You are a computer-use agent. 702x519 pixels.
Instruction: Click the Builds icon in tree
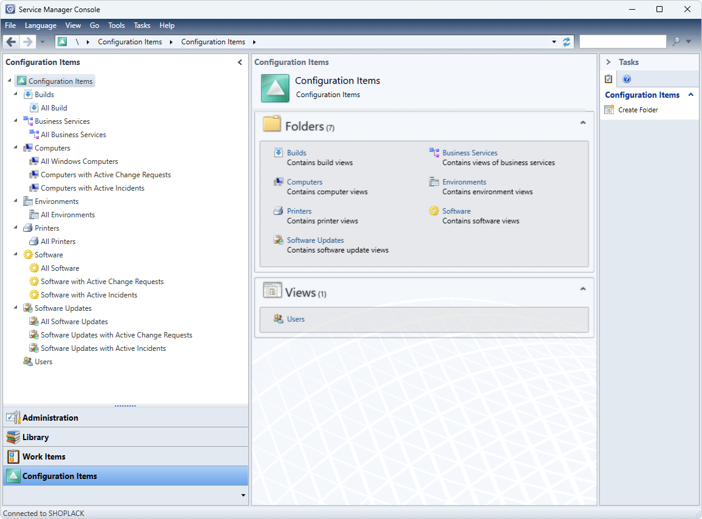[x=28, y=95]
